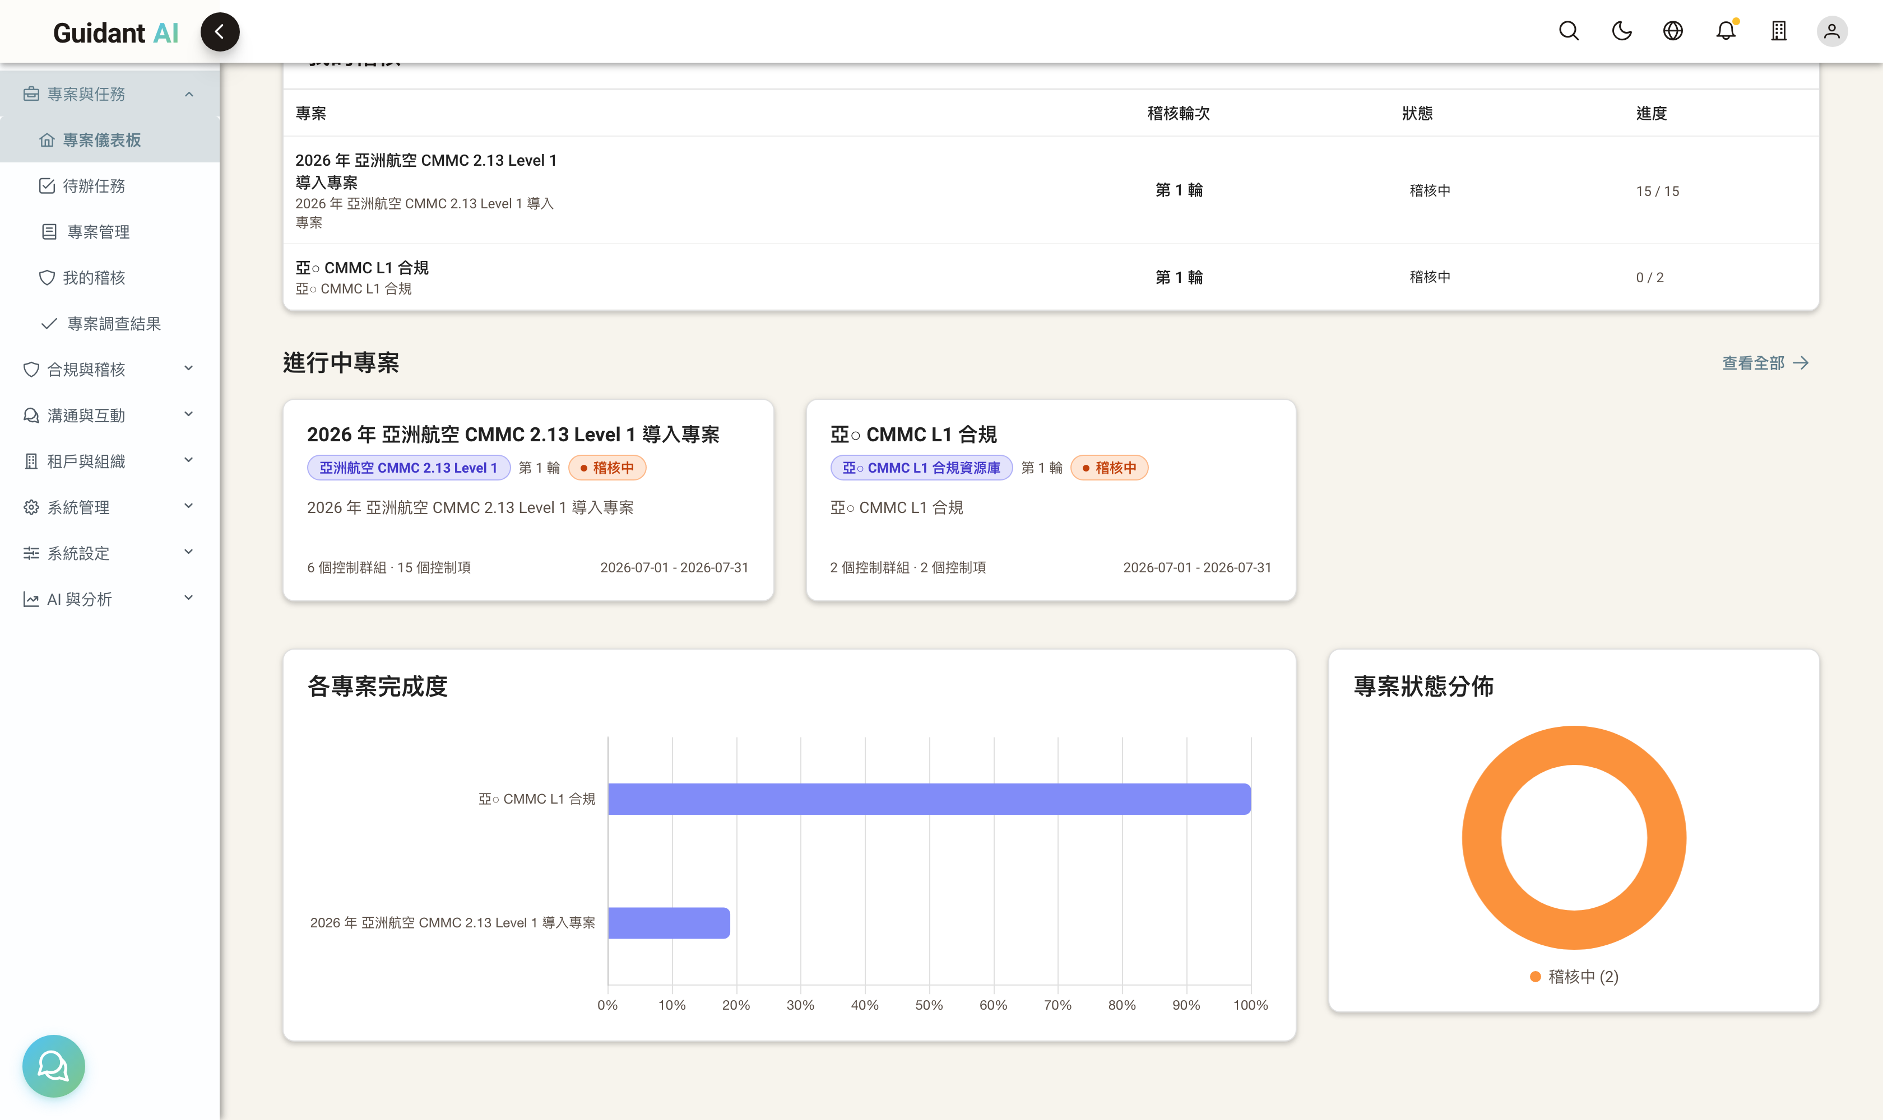The image size is (1883, 1120).
Task: Click the 0 / 2 progress value
Action: click(x=1650, y=278)
